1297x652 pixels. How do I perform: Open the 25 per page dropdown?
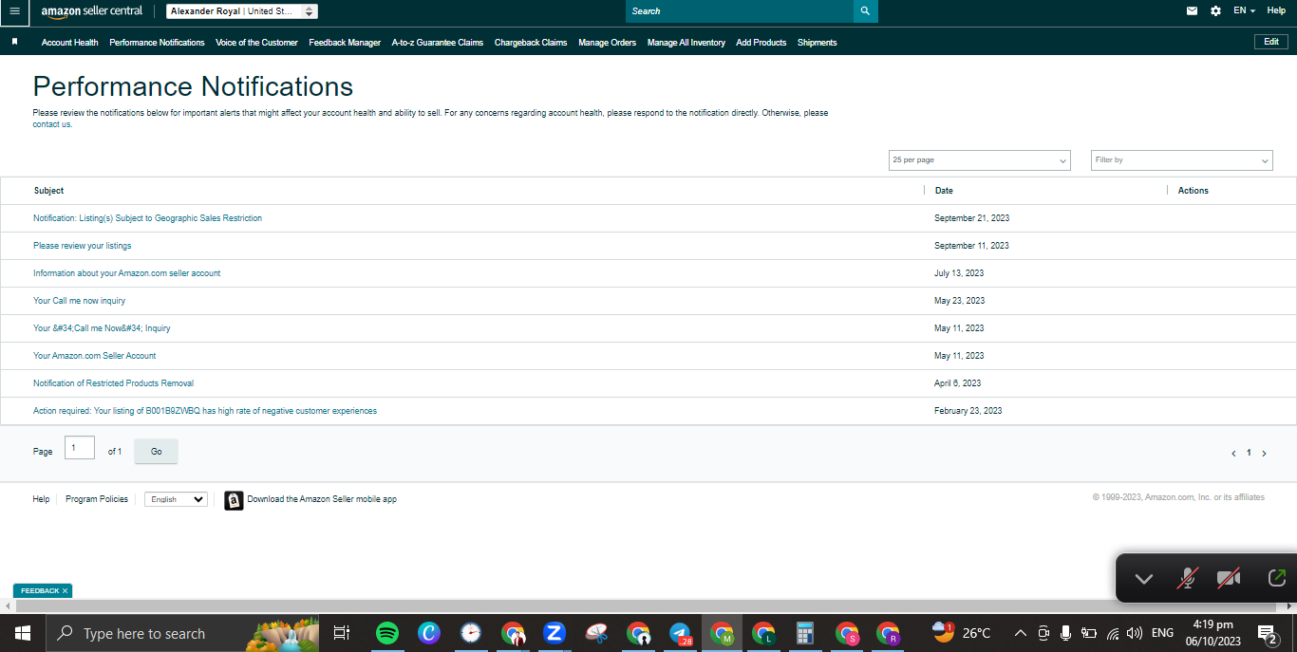(979, 160)
